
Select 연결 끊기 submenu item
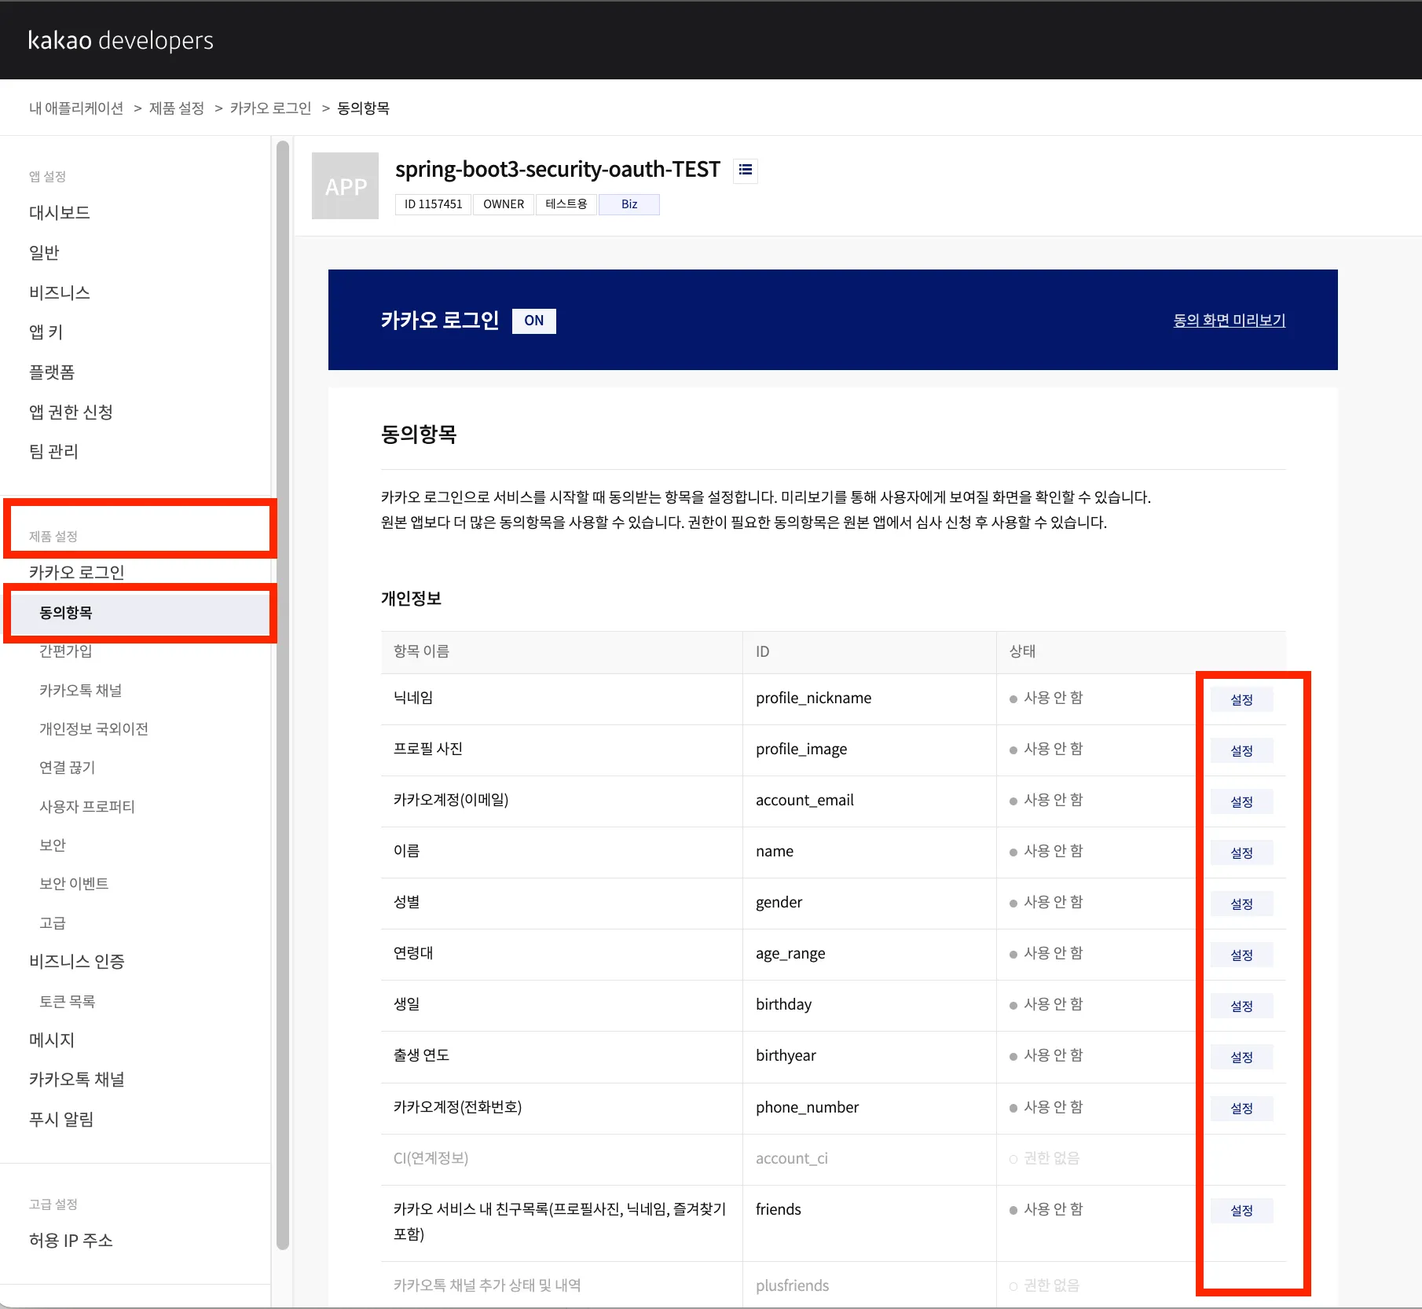68,768
